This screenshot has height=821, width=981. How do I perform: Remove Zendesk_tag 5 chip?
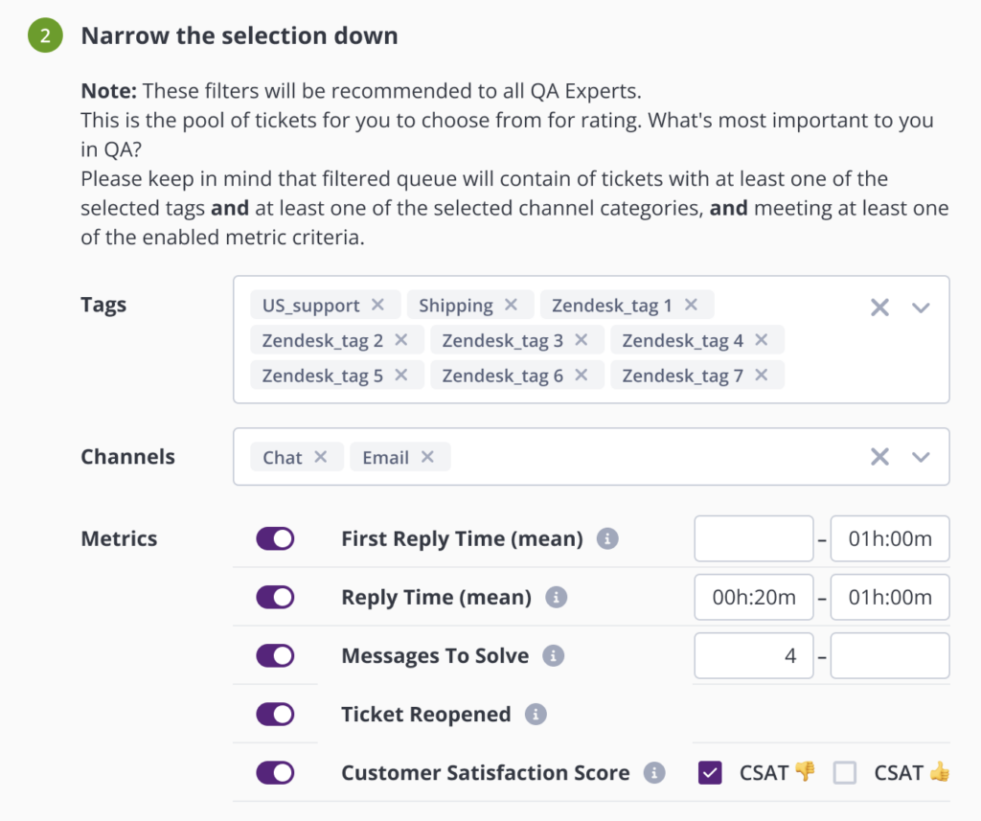pyautogui.click(x=401, y=375)
